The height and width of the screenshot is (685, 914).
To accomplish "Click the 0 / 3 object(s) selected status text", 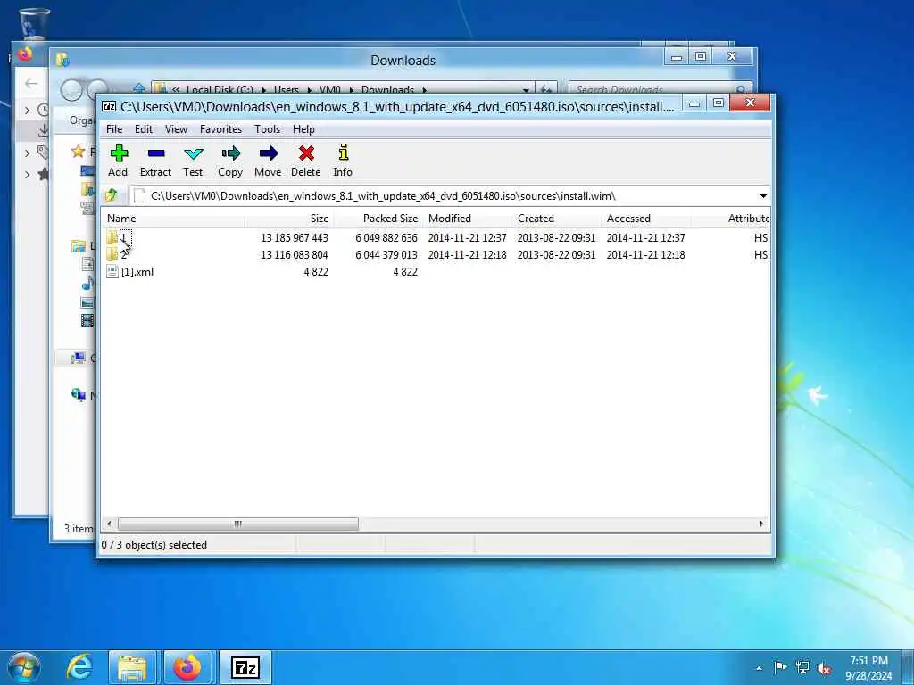I will click(154, 545).
